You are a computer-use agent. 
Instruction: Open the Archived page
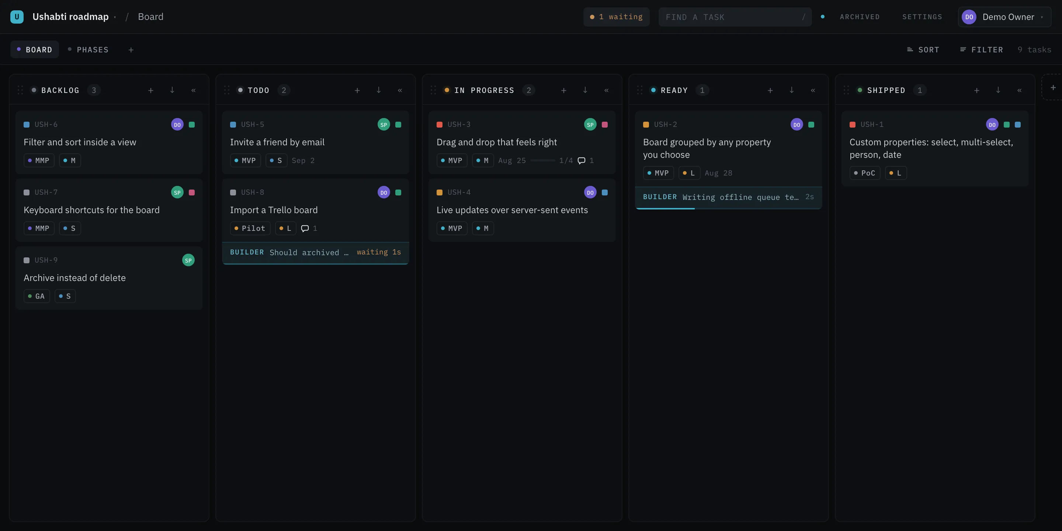tap(860, 17)
